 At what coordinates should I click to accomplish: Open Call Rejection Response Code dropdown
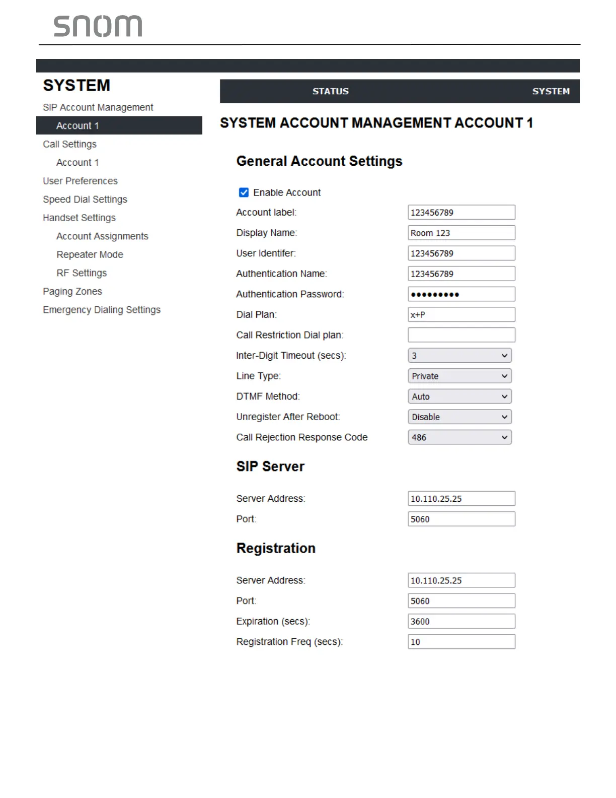[x=459, y=437]
